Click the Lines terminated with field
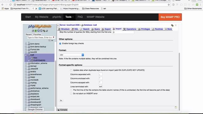 point(101,86)
